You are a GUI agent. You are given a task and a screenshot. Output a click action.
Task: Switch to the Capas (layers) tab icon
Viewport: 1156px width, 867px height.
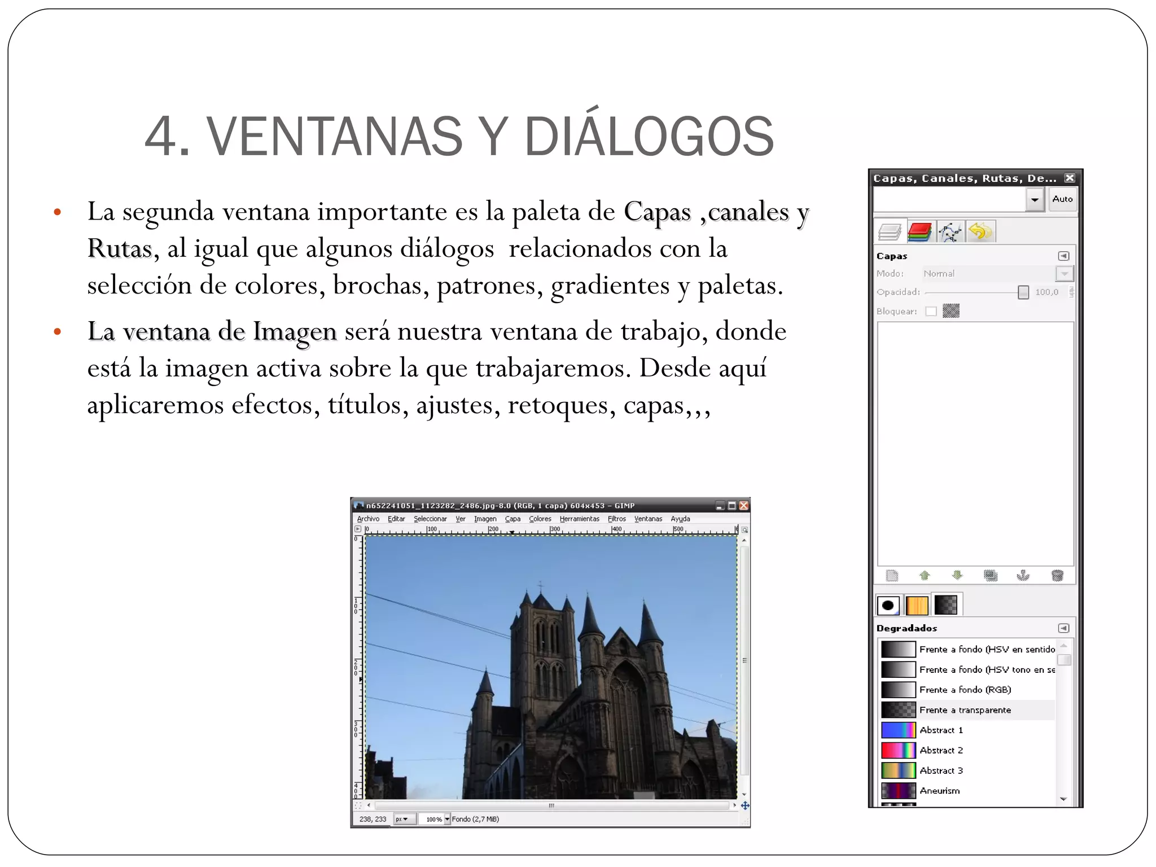[x=890, y=231]
